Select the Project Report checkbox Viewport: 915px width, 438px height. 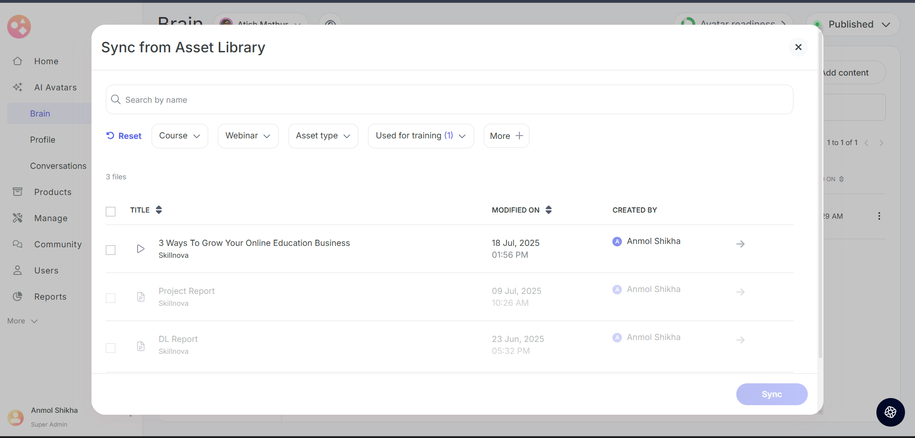coord(111,298)
